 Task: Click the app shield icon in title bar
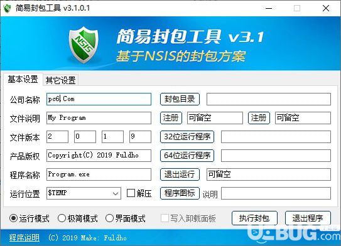[8, 8]
